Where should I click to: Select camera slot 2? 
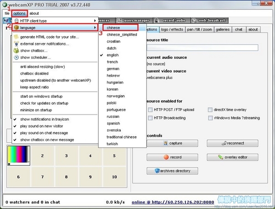[42, 156]
